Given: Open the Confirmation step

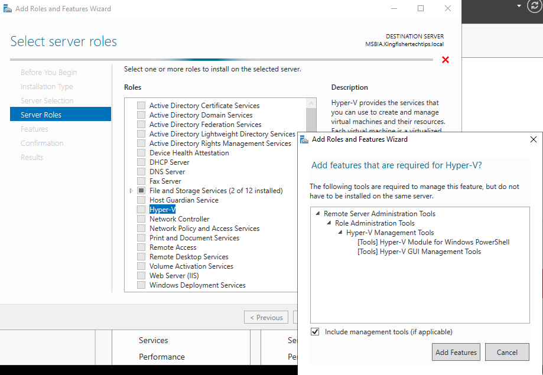Looking at the screenshot, I should 42,144.
